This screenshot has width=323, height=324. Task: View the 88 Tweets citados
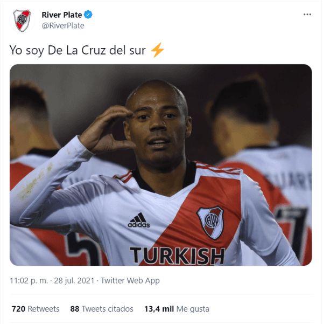[102, 309]
